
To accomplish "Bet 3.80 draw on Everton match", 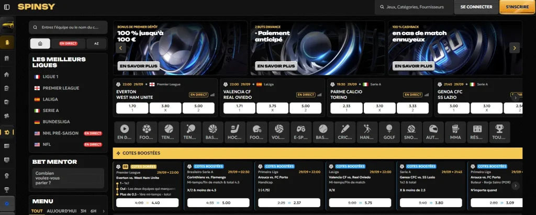I will 165,108.
